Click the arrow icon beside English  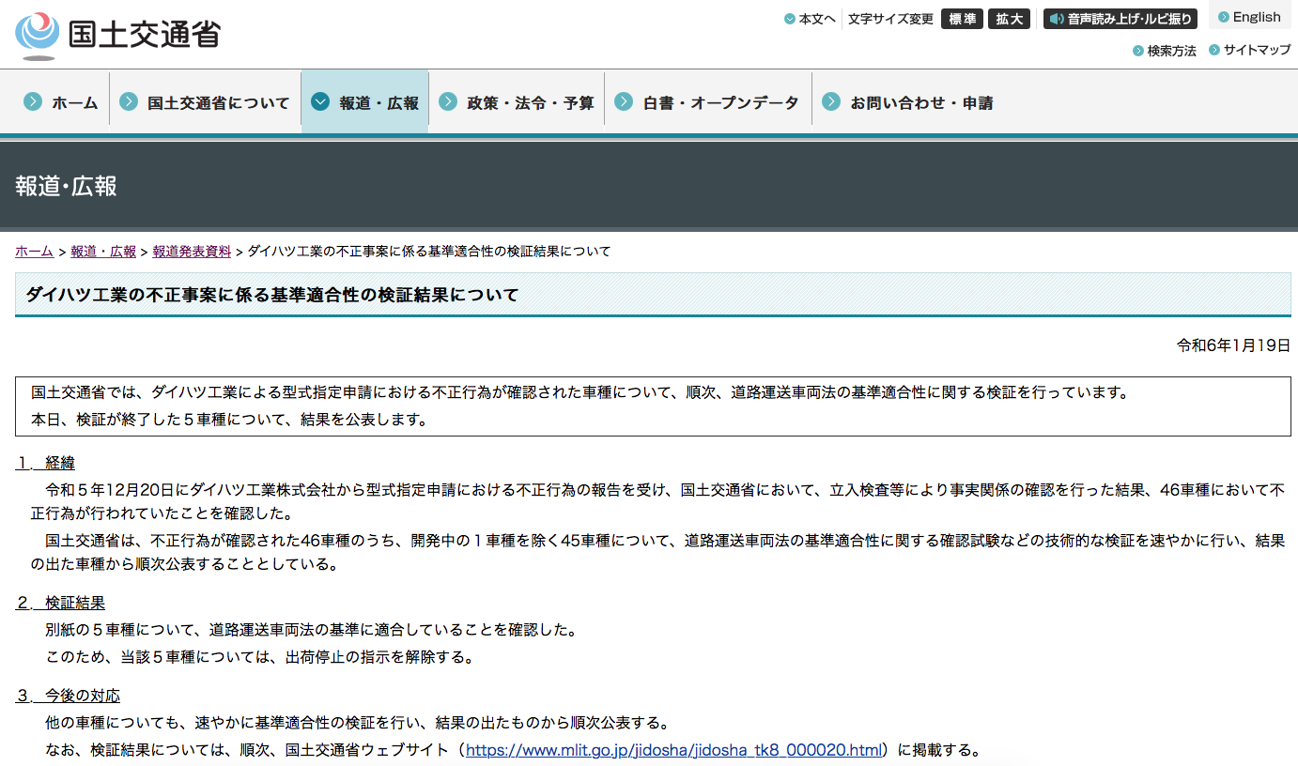point(1224,17)
